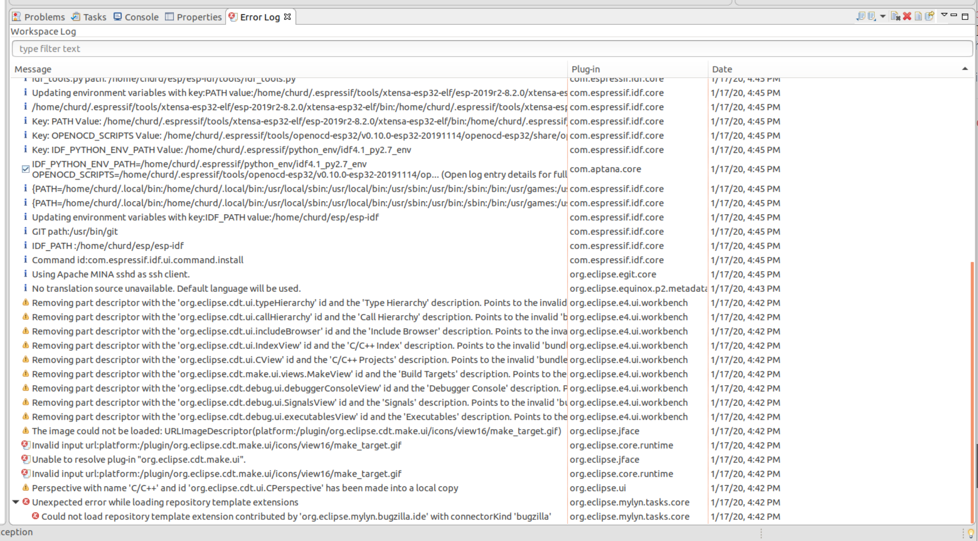
Task: Switch to the Problems tab
Action: pos(39,17)
